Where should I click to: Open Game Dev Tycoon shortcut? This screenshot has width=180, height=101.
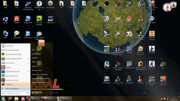152,36
